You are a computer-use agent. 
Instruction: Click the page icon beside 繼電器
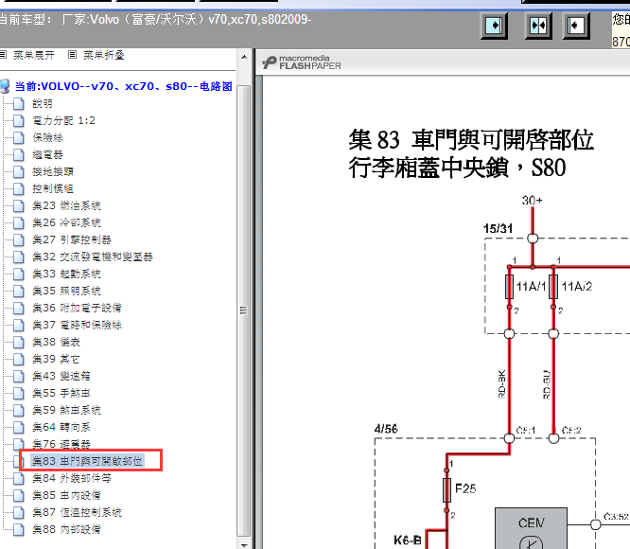click(19, 154)
